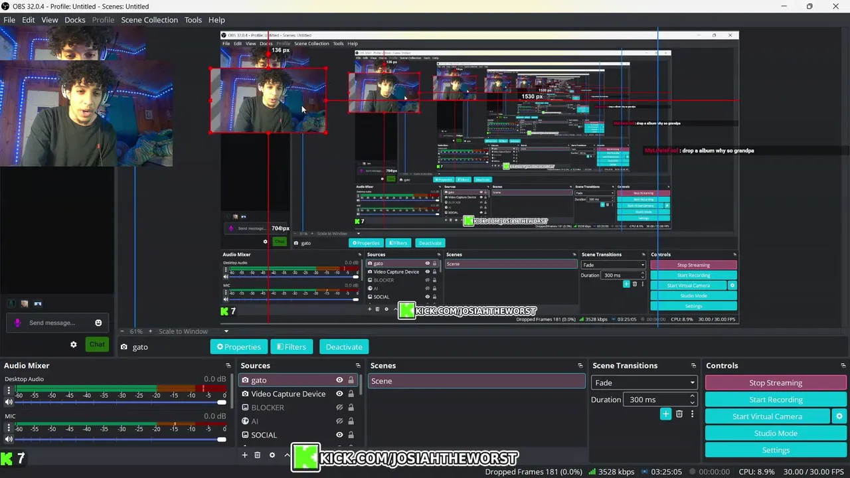Hide the SOCIAL source
Viewport: 850px width, 478px height.
[339, 435]
